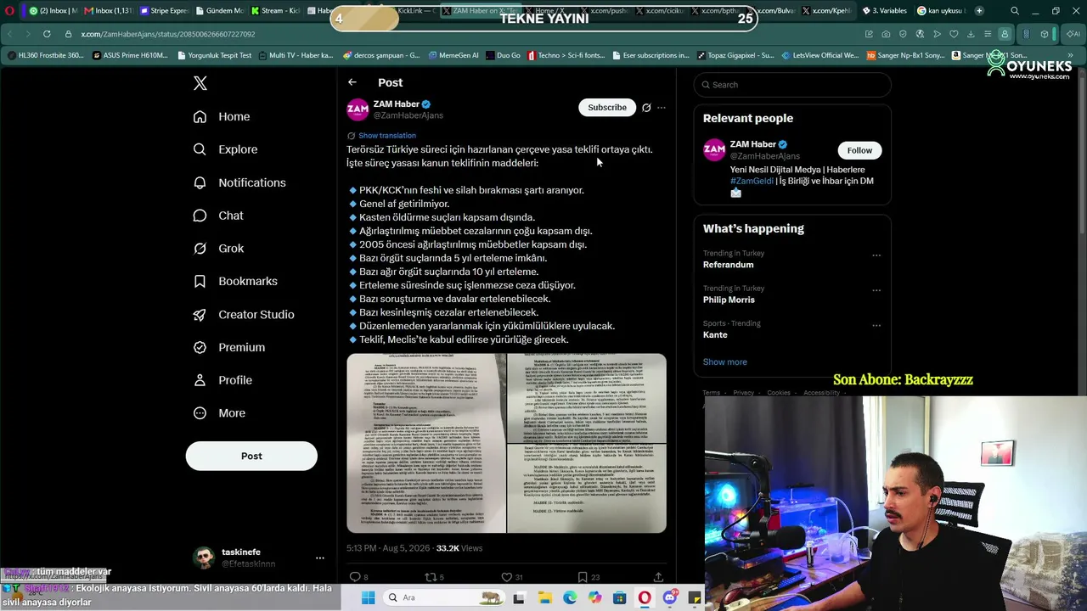Open ZAM Haber avatar in Relevant people
1087x611 pixels.
(714, 149)
